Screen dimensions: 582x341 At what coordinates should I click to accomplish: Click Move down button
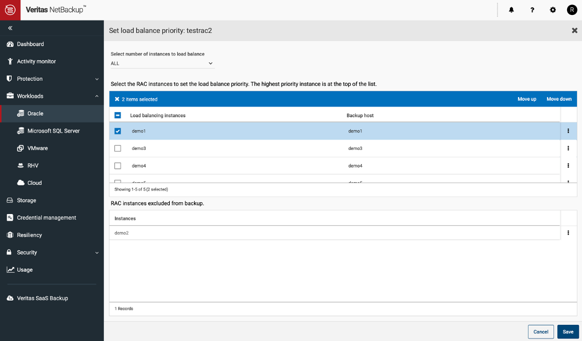click(x=559, y=99)
